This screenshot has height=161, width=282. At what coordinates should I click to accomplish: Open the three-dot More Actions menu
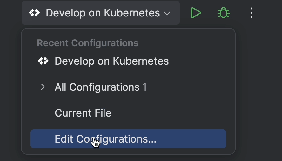(251, 13)
